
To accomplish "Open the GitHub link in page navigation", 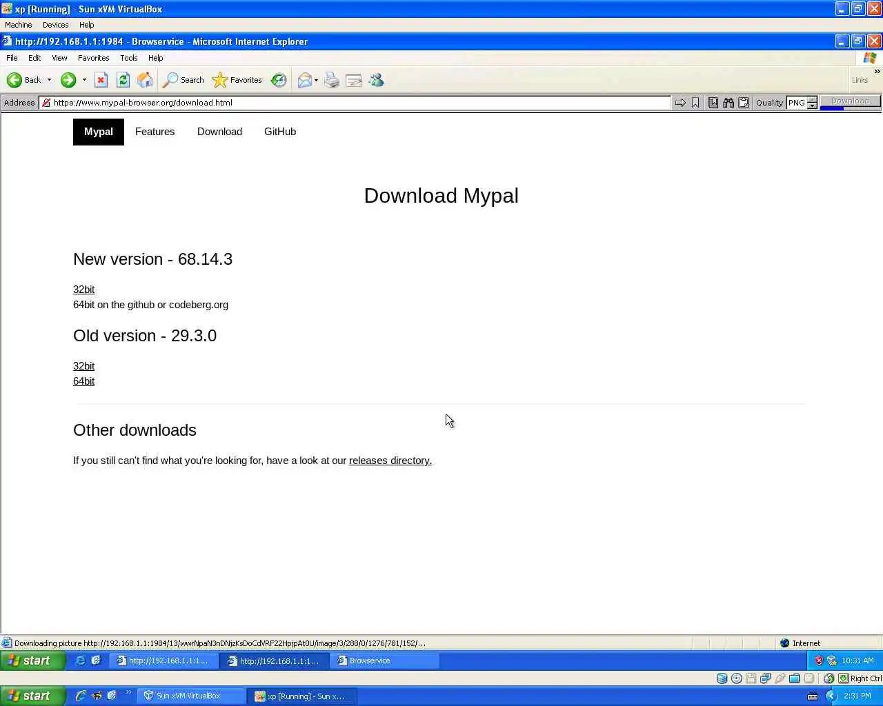I will (x=280, y=132).
